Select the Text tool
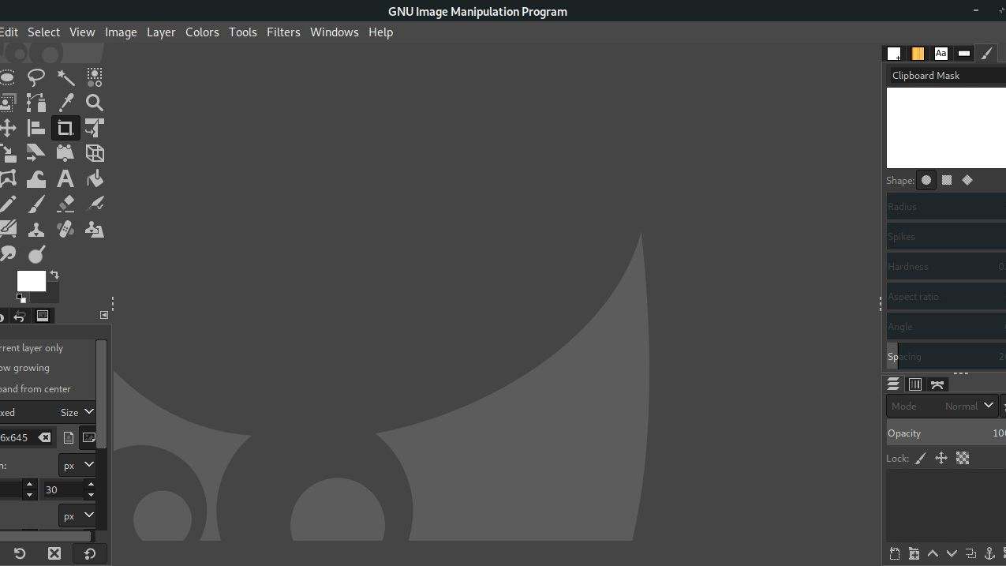This screenshot has height=566, width=1006. click(65, 179)
